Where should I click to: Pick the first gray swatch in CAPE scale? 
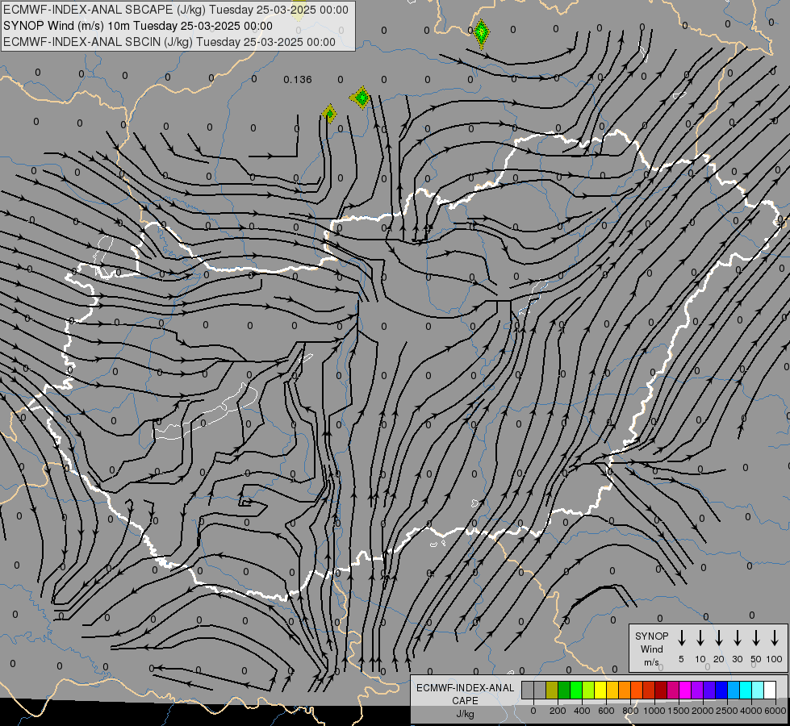[528, 690]
